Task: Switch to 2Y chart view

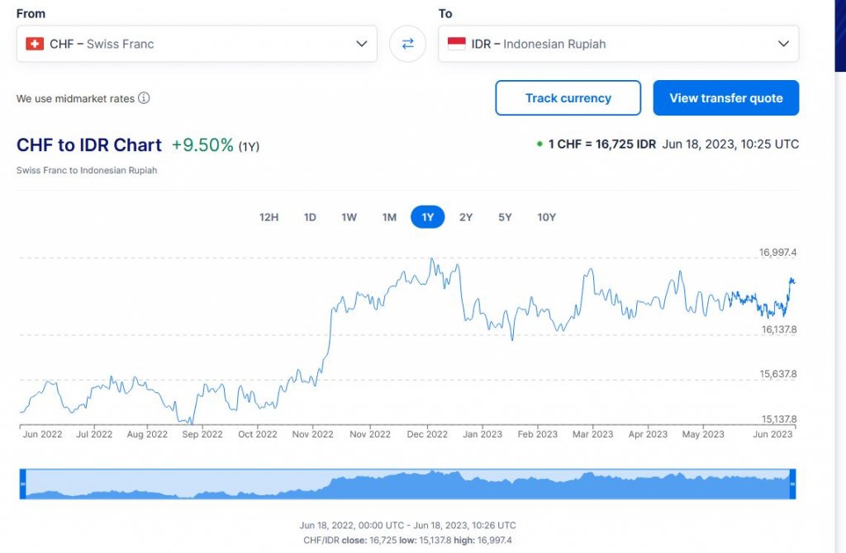Action: coord(466,217)
